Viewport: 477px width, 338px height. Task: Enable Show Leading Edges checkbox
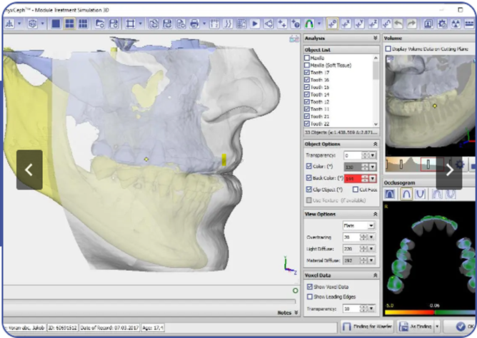[x=308, y=296]
